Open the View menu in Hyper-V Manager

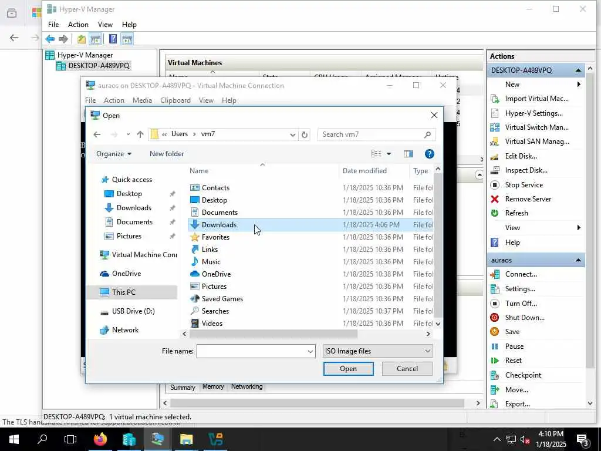[105, 25]
